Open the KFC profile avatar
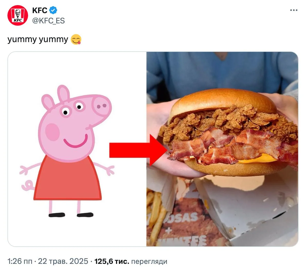 click(18, 15)
